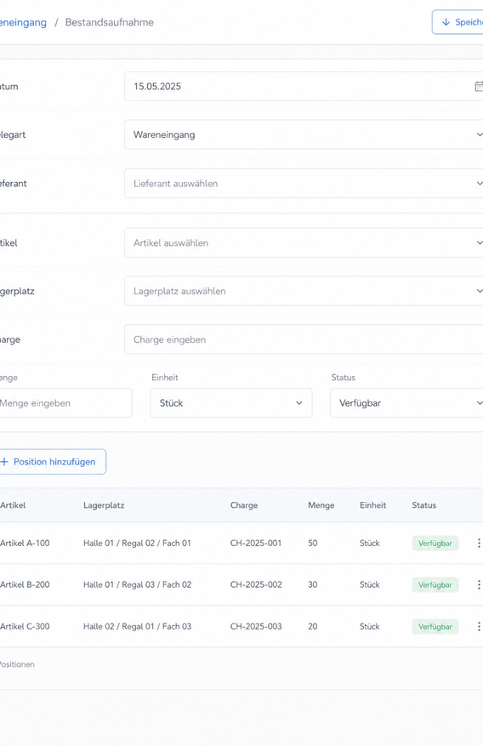The height and width of the screenshot is (746, 483).
Task: Open the calendar icon in date field
Action: click(x=479, y=86)
